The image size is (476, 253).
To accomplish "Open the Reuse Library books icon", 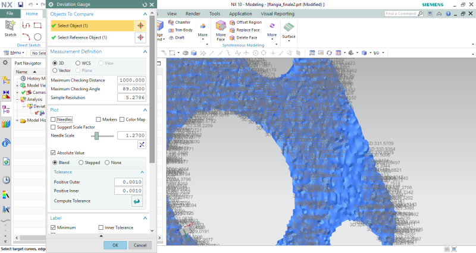I will tap(6, 124).
